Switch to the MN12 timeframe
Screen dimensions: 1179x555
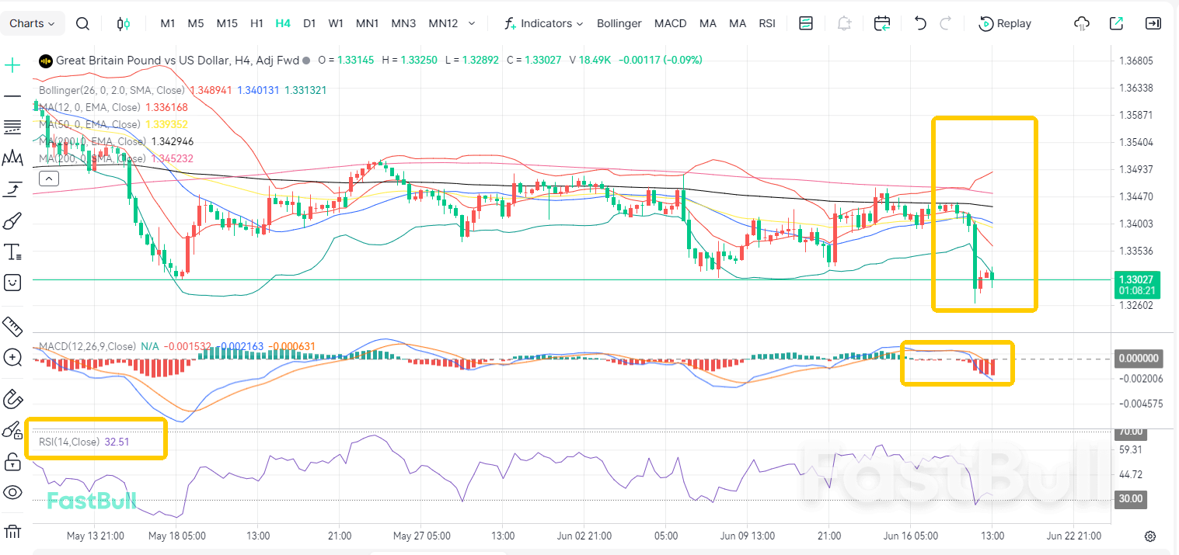point(443,23)
